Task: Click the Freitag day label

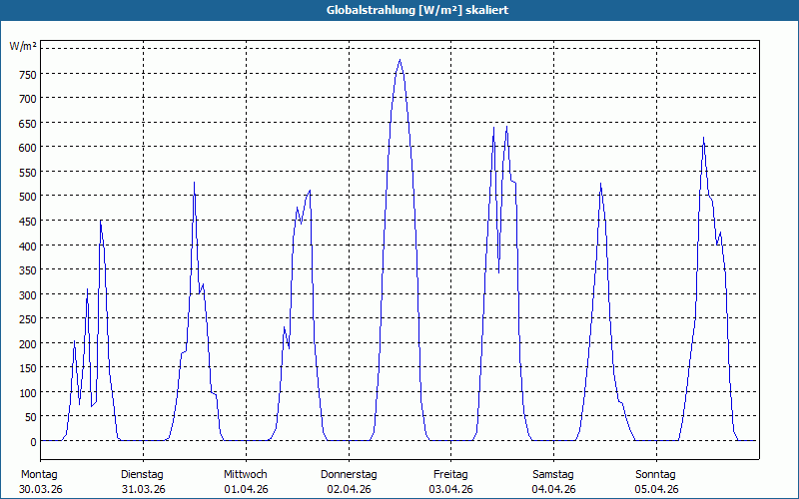Action: pos(450,475)
